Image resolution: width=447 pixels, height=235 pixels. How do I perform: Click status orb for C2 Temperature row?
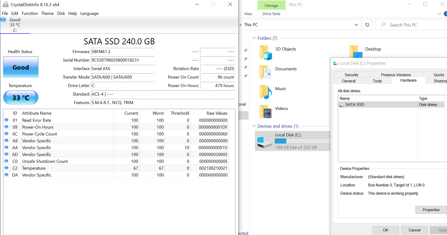click(x=6, y=168)
